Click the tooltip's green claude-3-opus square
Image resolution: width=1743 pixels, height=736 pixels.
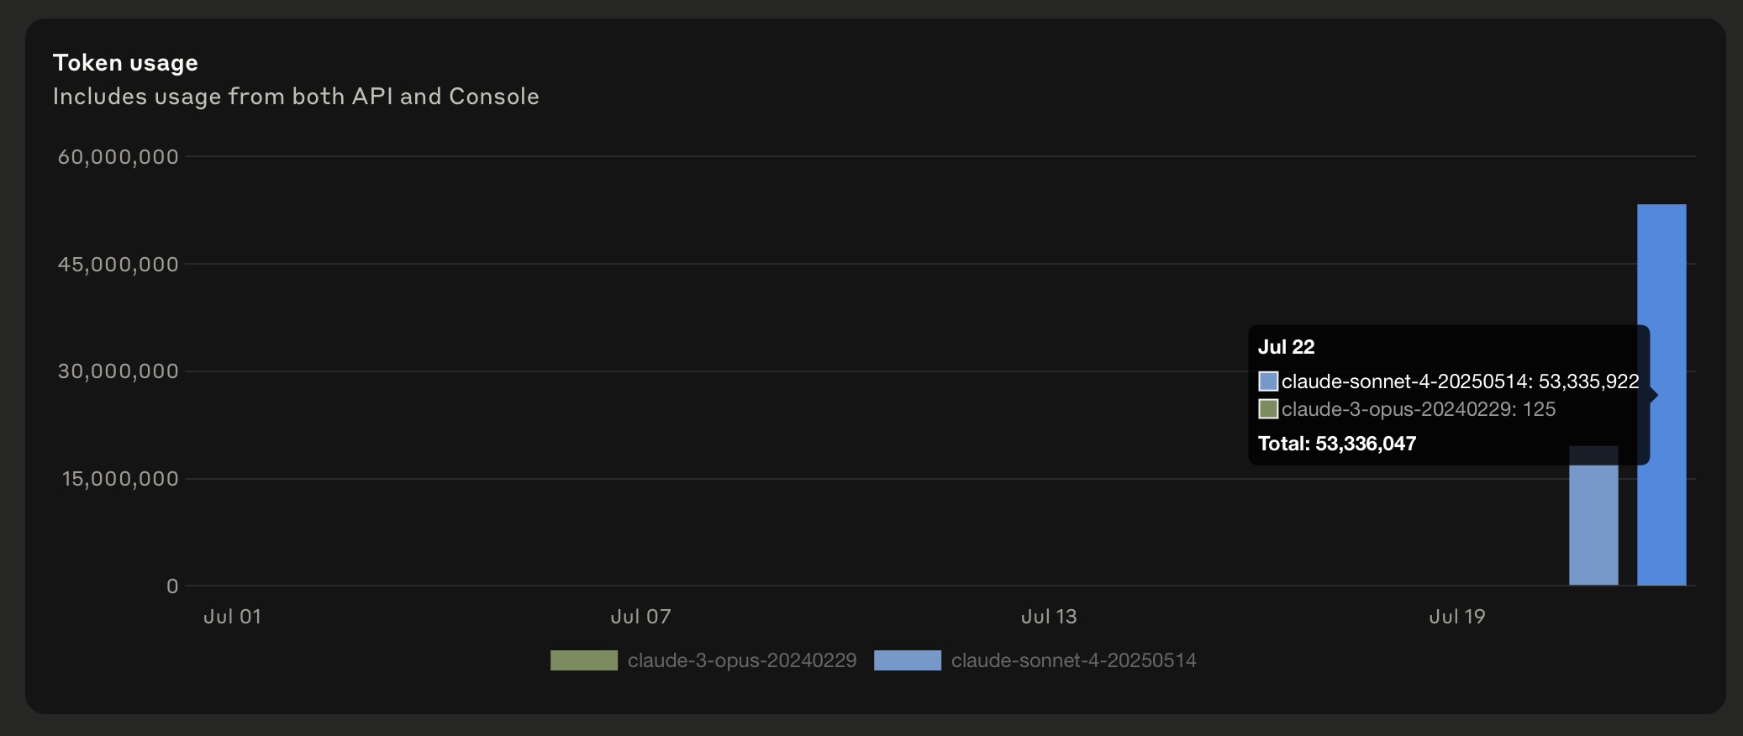[x=1268, y=409]
